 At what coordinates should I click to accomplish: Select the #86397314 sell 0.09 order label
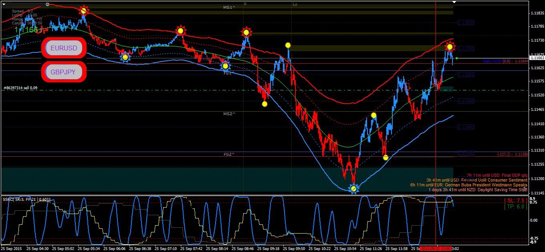click(20, 88)
